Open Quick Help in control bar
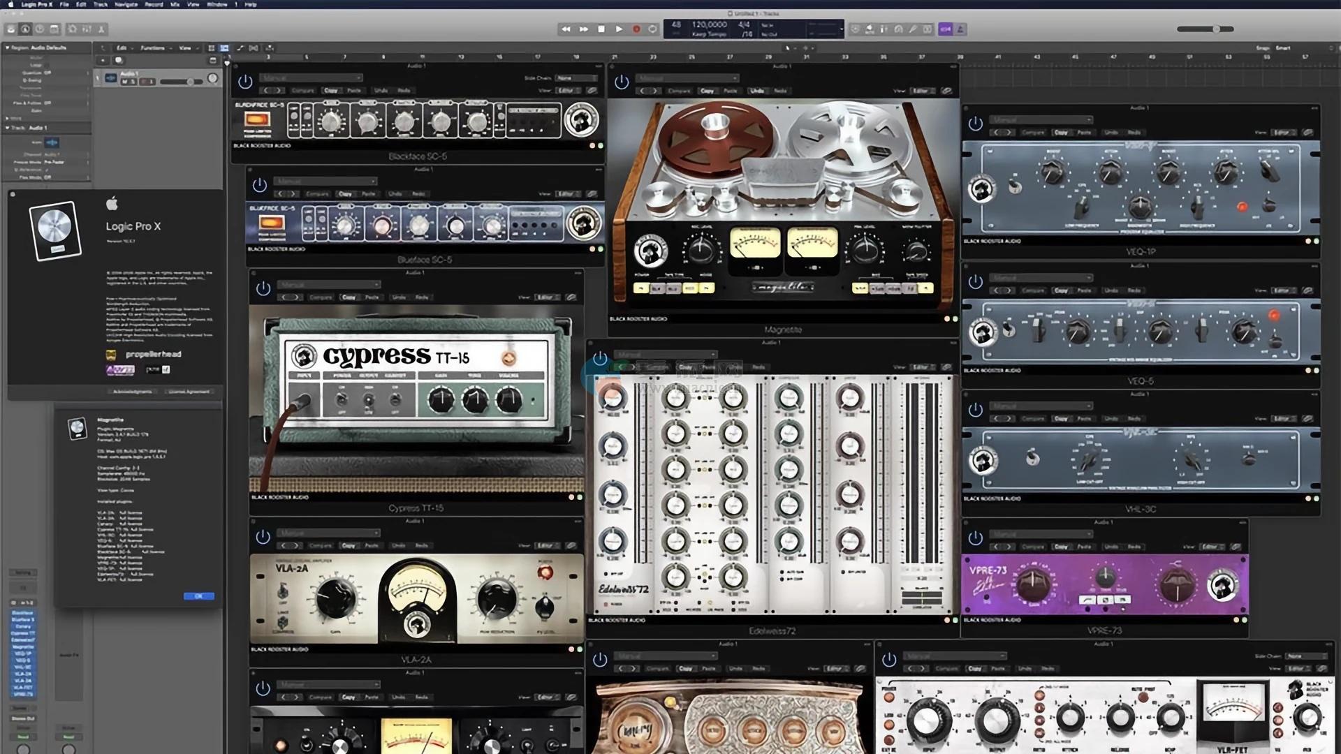This screenshot has height=754, width=1341. pyautogui.click(x=40, y=29)
